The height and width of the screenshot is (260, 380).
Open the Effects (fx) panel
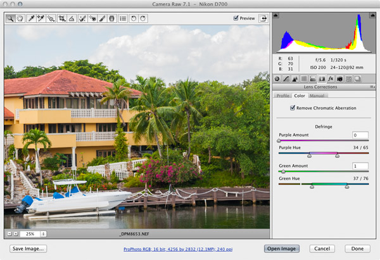(x=331, y=78)
